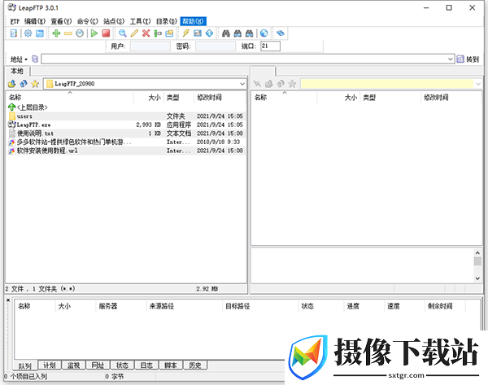Image resolution: width=488 pixels, height=385 pixels.
Task: Open the highlighted 帮助 menu
Action: coord(193,21)
